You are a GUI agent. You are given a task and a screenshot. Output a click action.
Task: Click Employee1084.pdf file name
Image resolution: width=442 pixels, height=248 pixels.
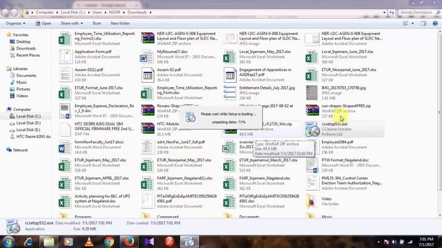[x=338, y=142]
